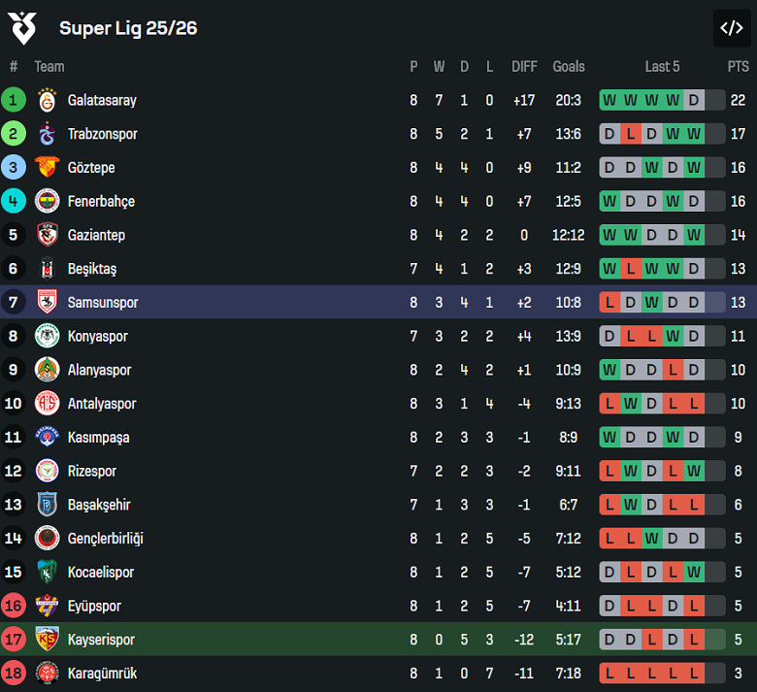This screenshot has height=692, width=757.
Task: Click Rizespor's most recent green W result
Action: click(693, 471)
